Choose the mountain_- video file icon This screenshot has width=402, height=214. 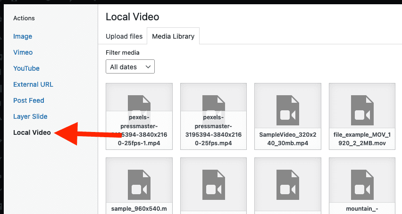click(x=362, y=185)
